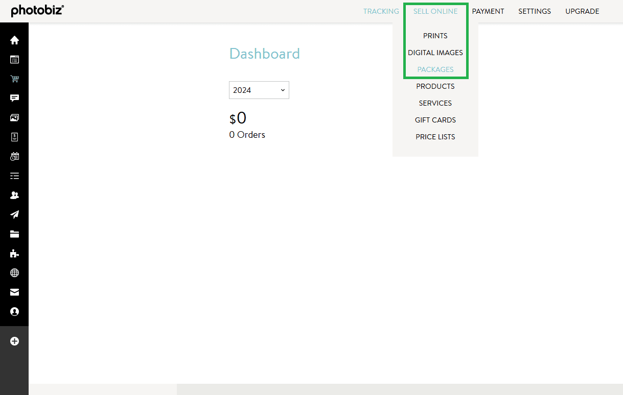623x395 pixels.
Task: Go to the Tracking tab
Action: 381,11
